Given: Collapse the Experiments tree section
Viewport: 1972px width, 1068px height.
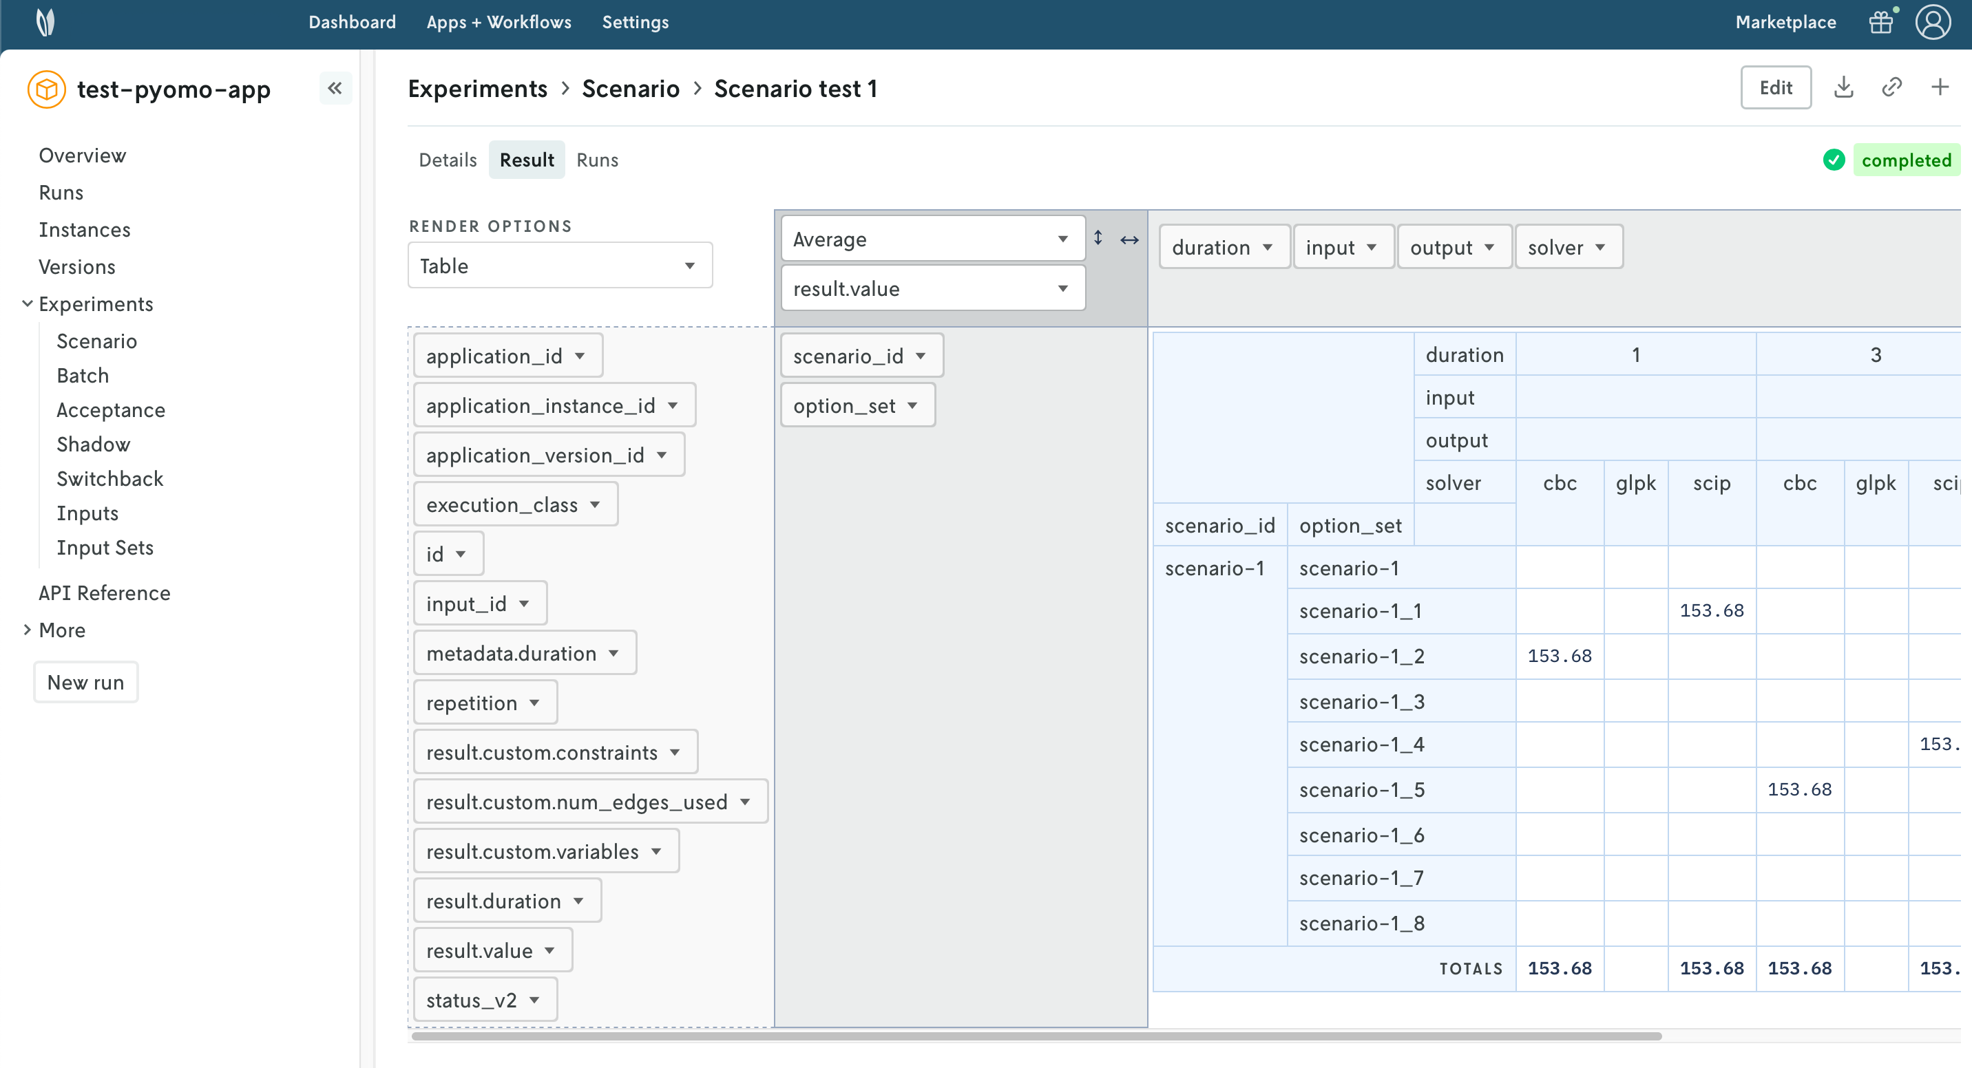Looking at the screenshot, I should [x=27, y=303].
